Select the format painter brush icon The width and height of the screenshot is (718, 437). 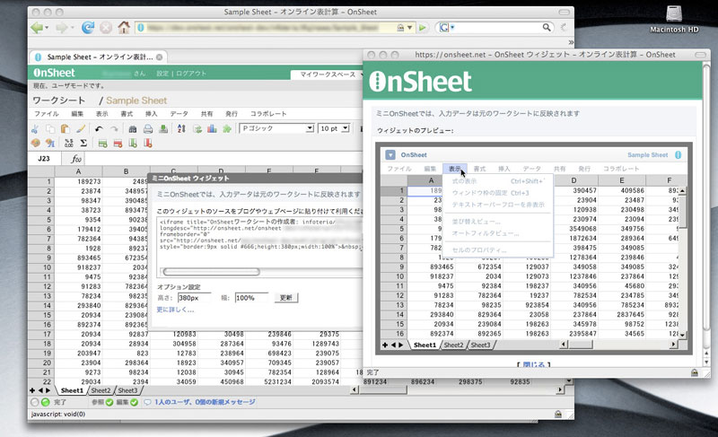[81, 129]
